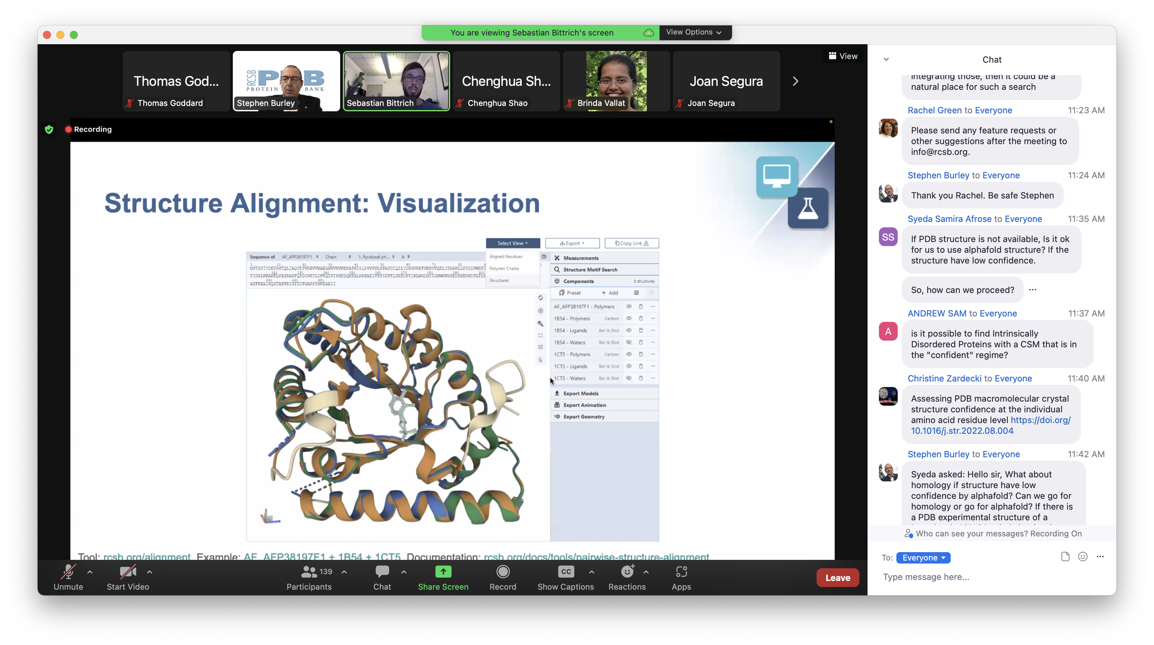This screenshot has height=645, width=1154.
Task: Click the Start Video camera icon
Action: tap(128, 572)
